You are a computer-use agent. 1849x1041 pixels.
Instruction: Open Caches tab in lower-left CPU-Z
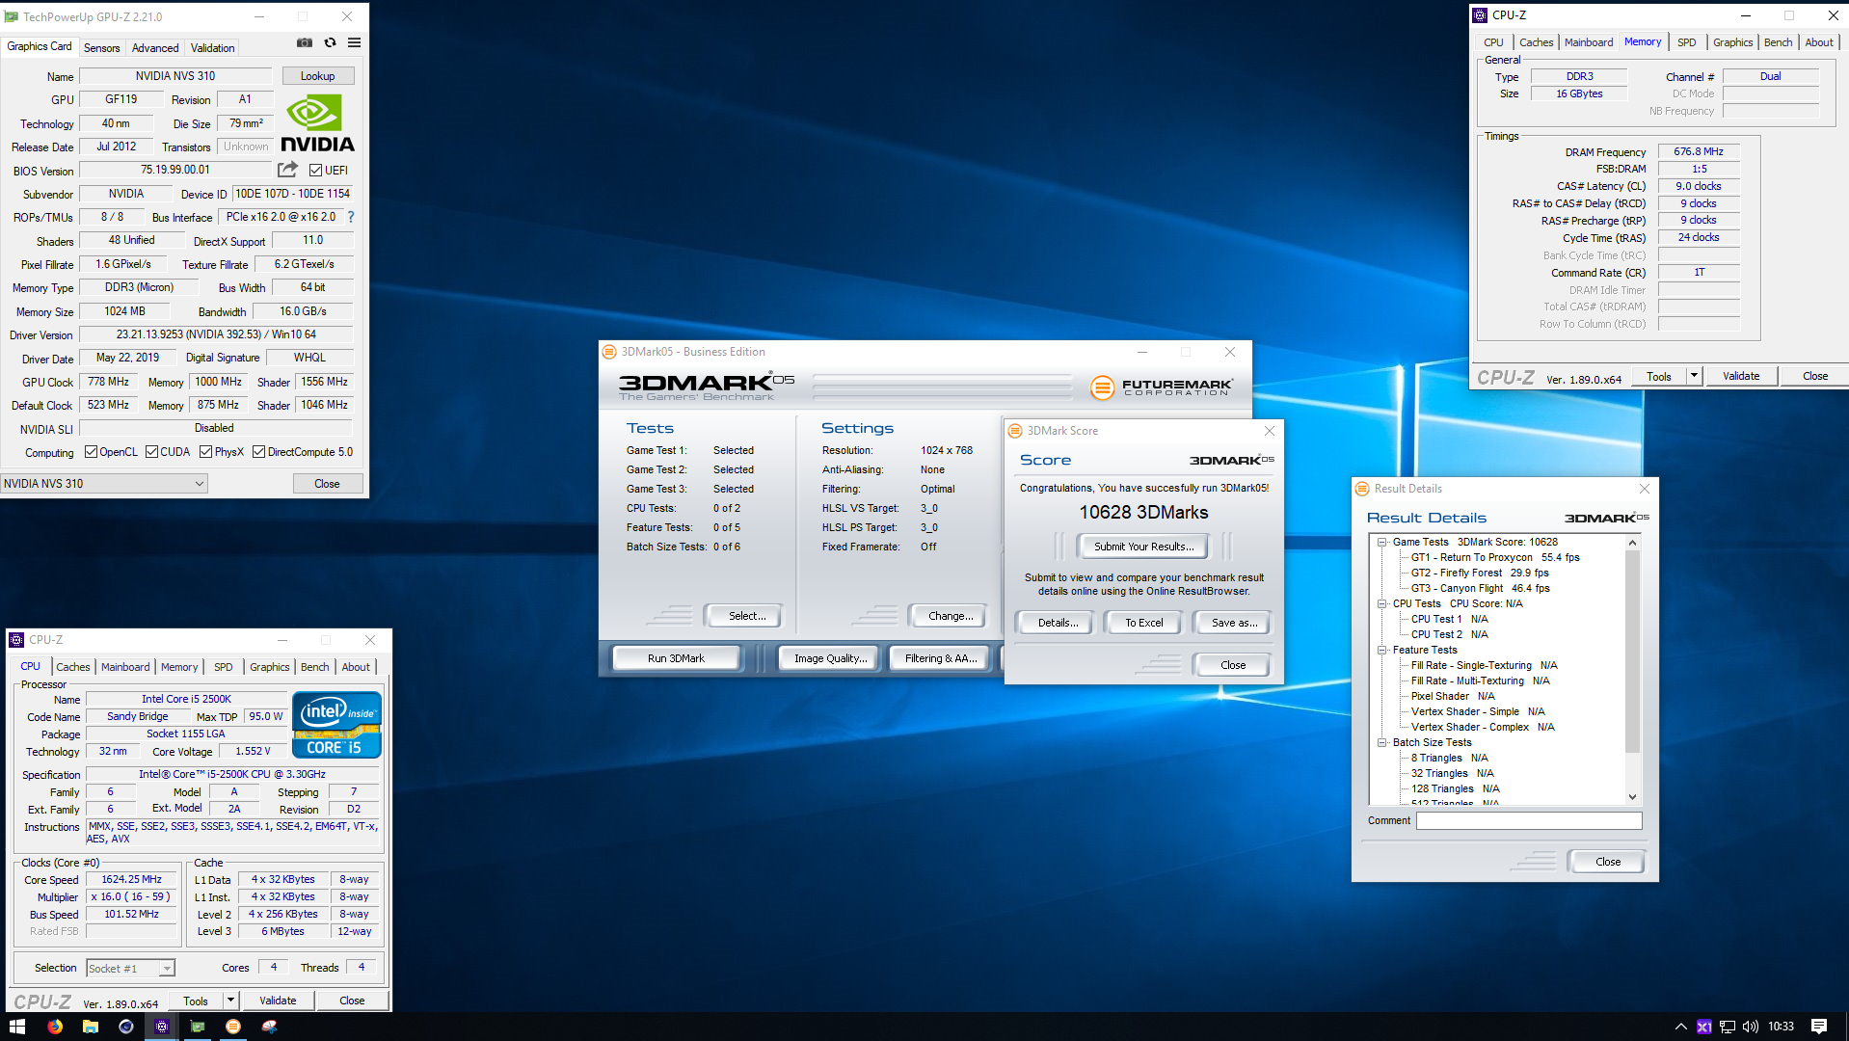(x=72, y=667)
